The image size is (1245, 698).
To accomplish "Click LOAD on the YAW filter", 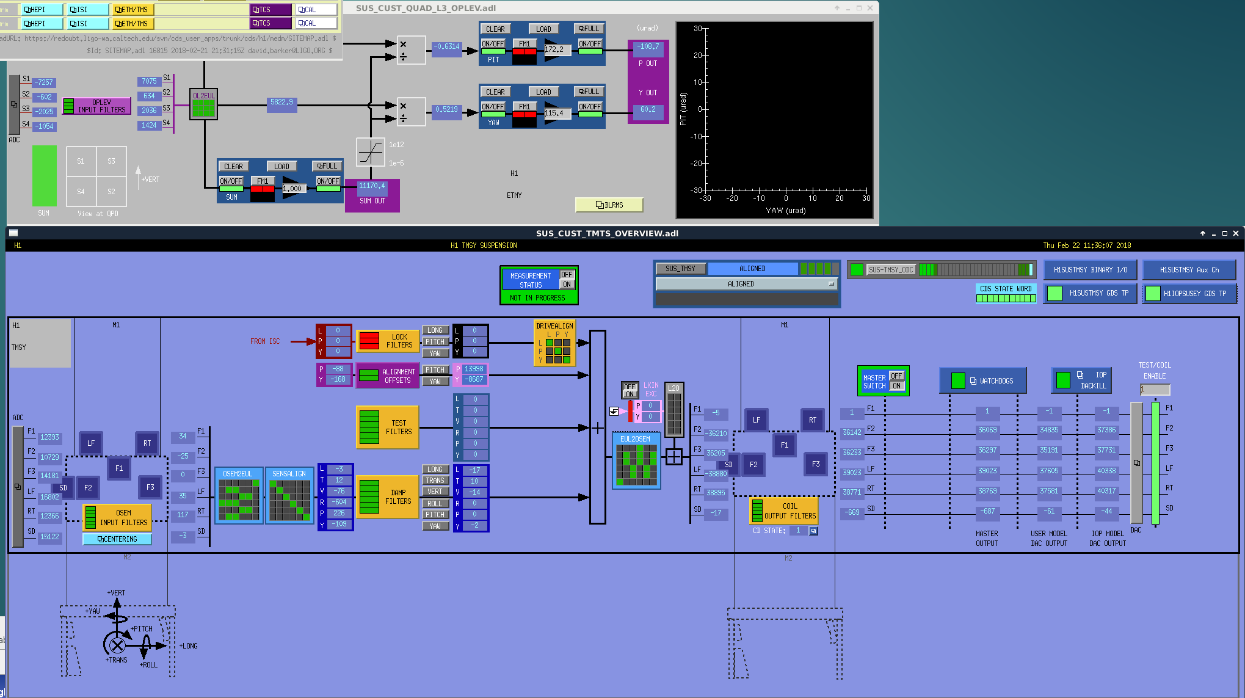I will pos(543,92).
